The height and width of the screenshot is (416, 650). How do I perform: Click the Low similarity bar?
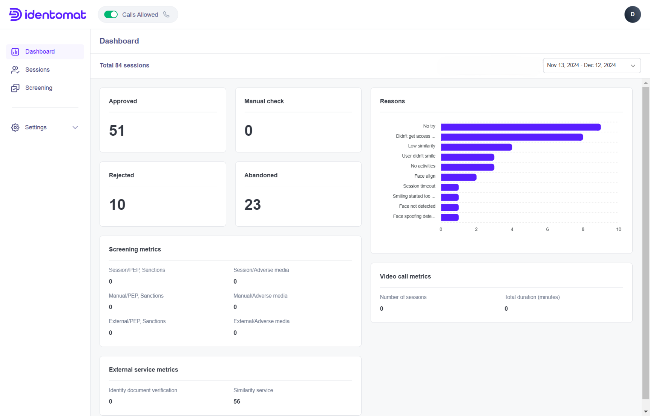[x=476, y=147]
